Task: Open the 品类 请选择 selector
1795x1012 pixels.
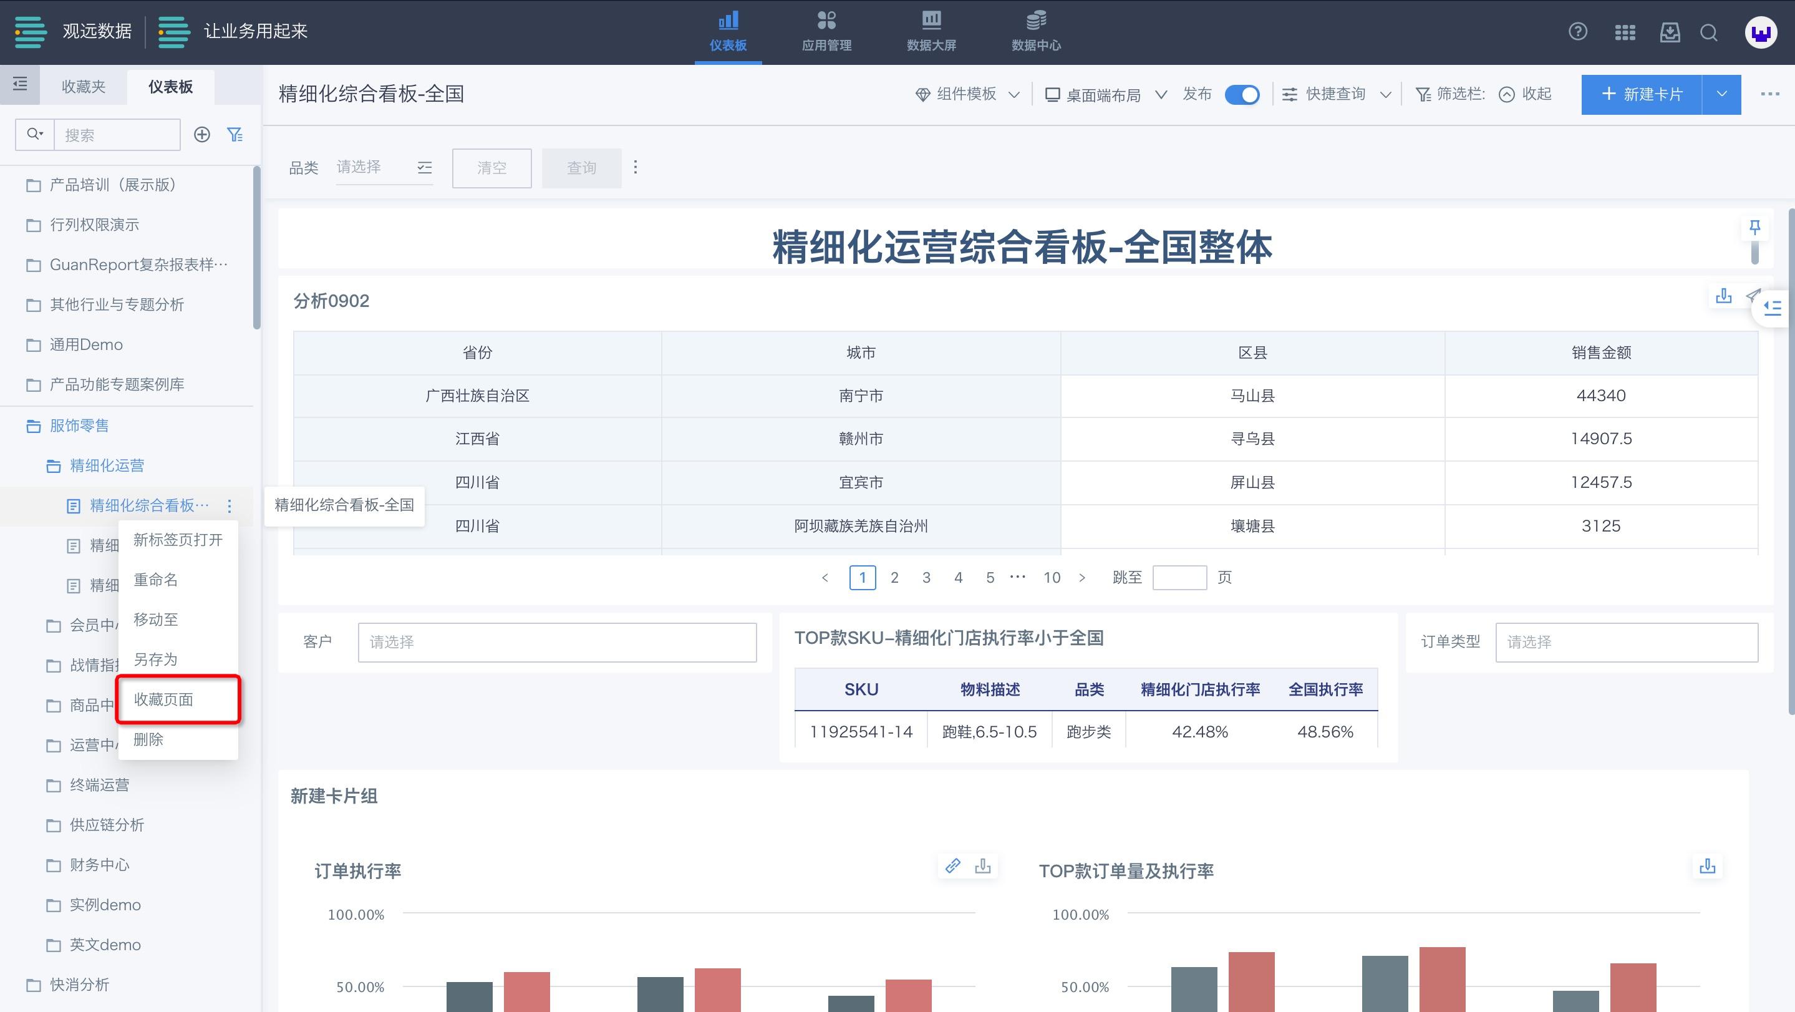Action: 384,167
